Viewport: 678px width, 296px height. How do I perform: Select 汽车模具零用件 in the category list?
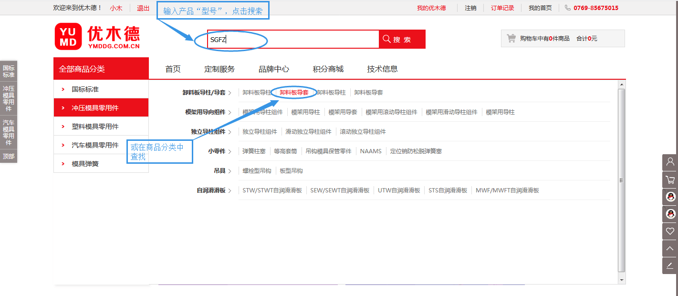(101, 145)
